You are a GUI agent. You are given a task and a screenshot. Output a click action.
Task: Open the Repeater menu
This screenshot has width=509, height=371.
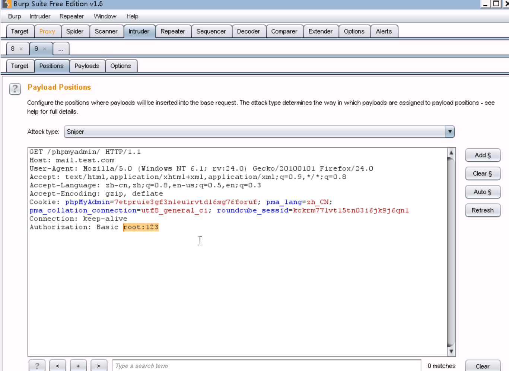(x=71, y=16)
